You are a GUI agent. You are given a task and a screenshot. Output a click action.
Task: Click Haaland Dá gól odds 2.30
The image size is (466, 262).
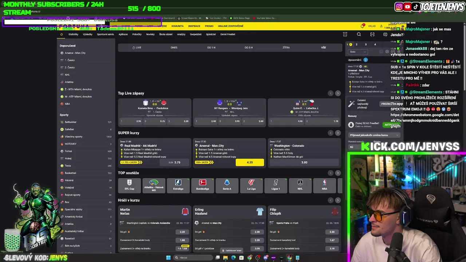coord(257,232)
